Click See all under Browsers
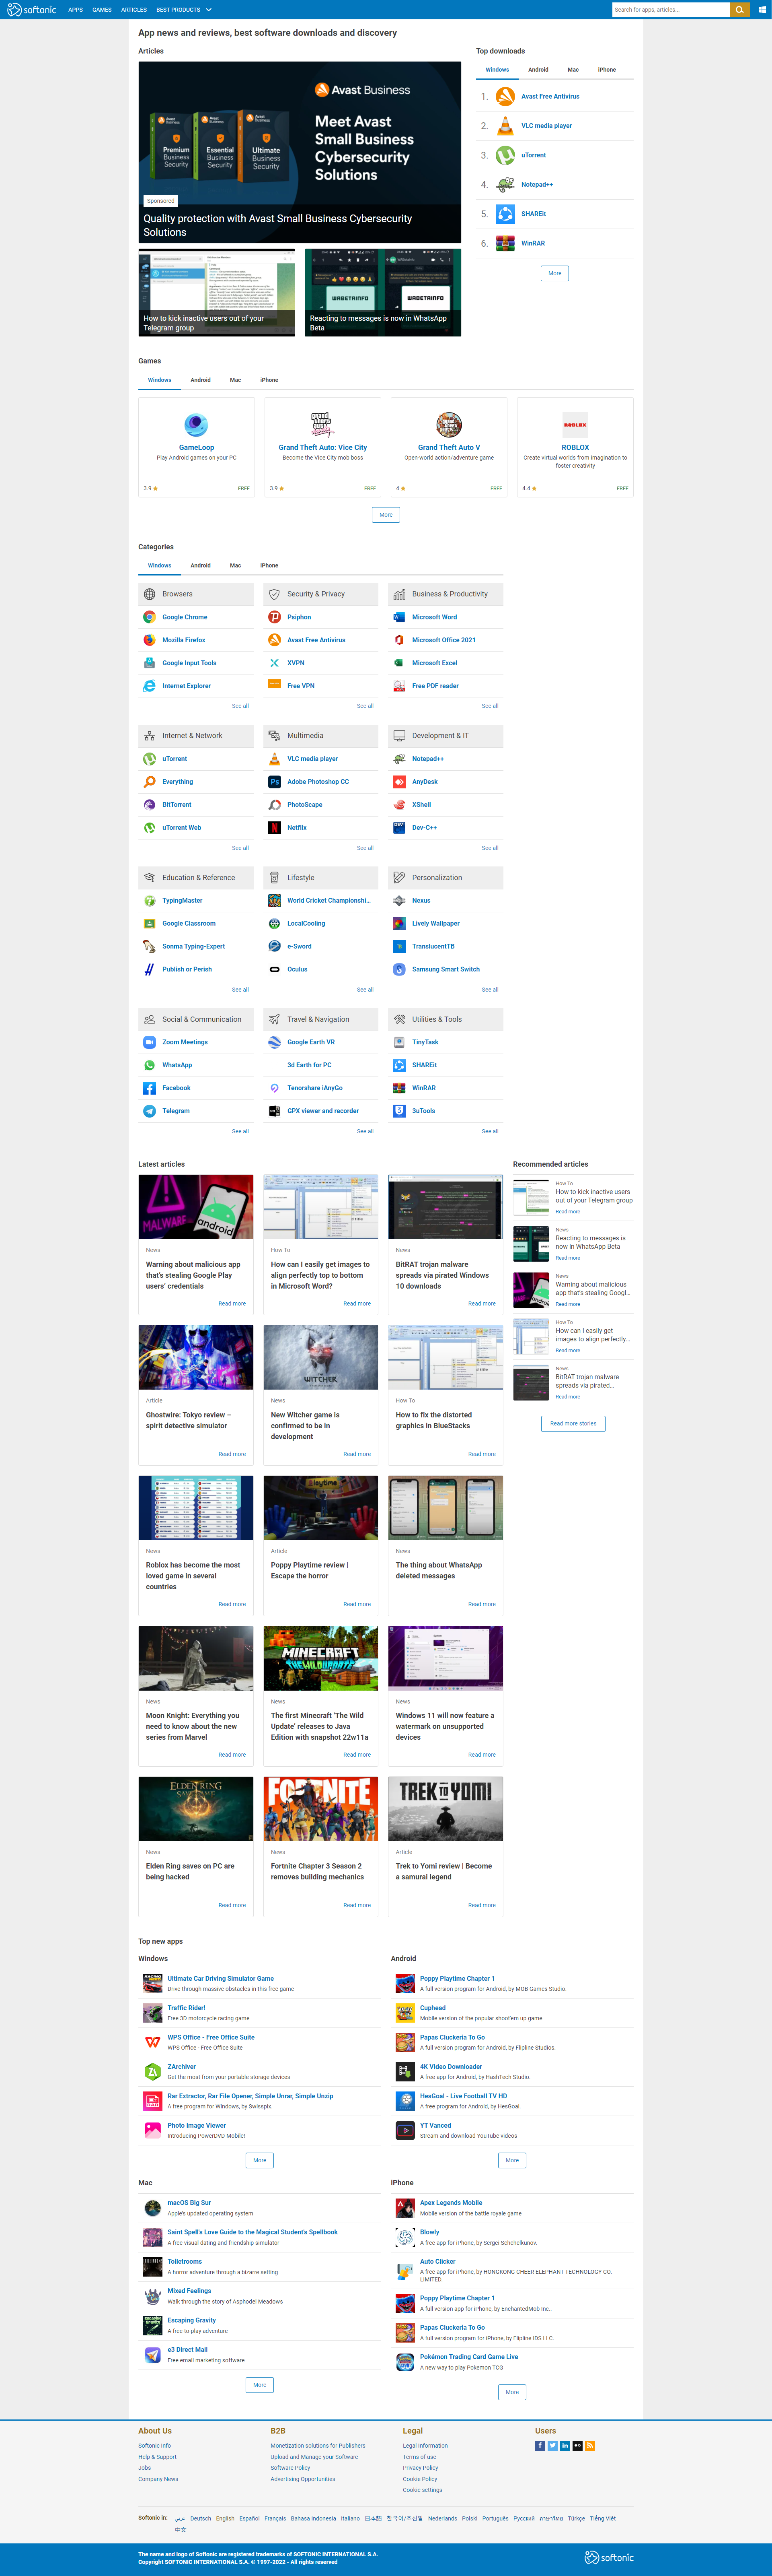772x2576 pixels. click(240, 706)
